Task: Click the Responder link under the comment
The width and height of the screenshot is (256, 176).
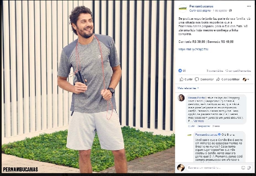Action: click(x=204, y=126)
